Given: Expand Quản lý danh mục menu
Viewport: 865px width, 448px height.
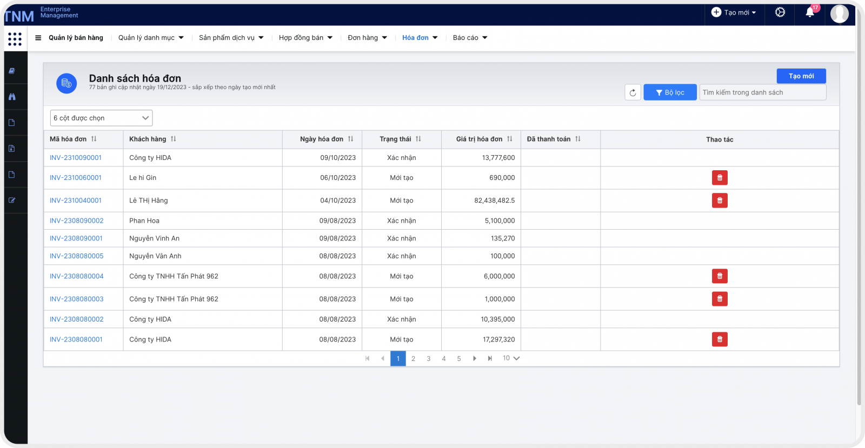Looking at the screenshot, I should click(x=151, y=38).
